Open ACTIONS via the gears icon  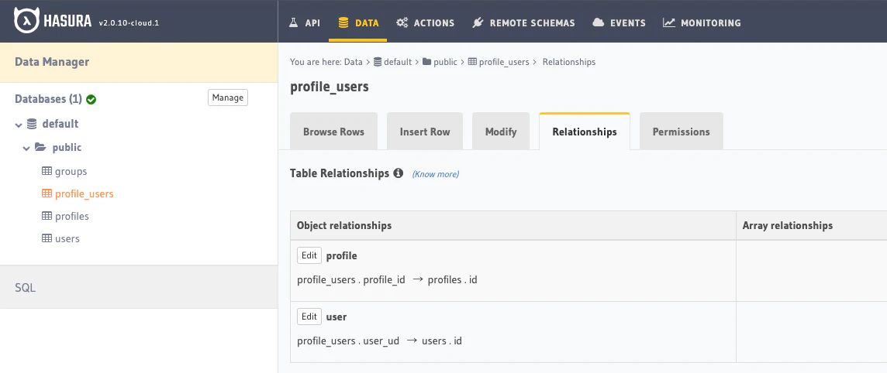tap(402, 23)
